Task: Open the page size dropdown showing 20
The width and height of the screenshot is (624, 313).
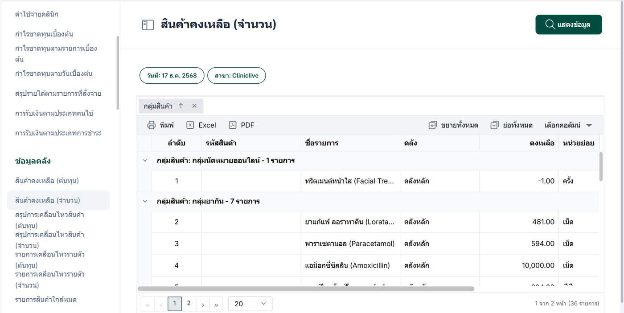Action: point(250,304)
